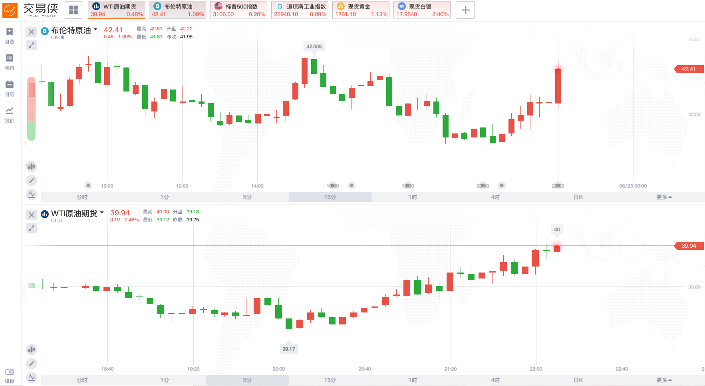Expand the WTI原油期货 symbol dropdown
705x386 pixels.
tap(102, 213)
